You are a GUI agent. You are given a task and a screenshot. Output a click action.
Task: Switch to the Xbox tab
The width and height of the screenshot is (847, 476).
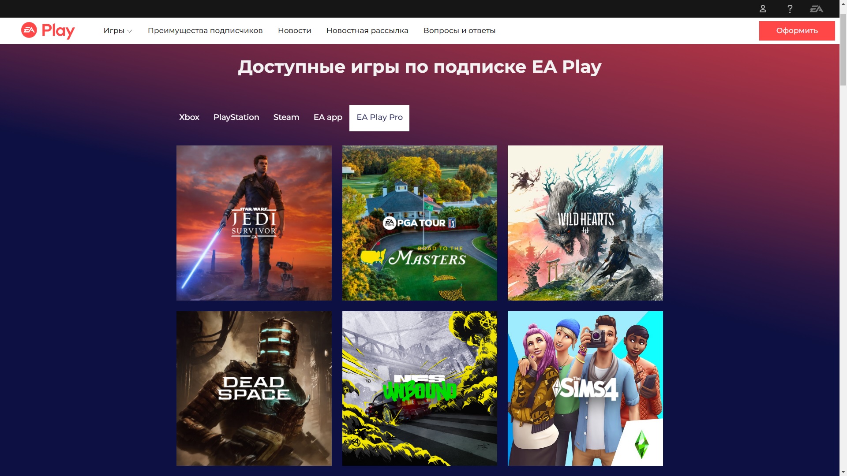[x=189, y=117]
